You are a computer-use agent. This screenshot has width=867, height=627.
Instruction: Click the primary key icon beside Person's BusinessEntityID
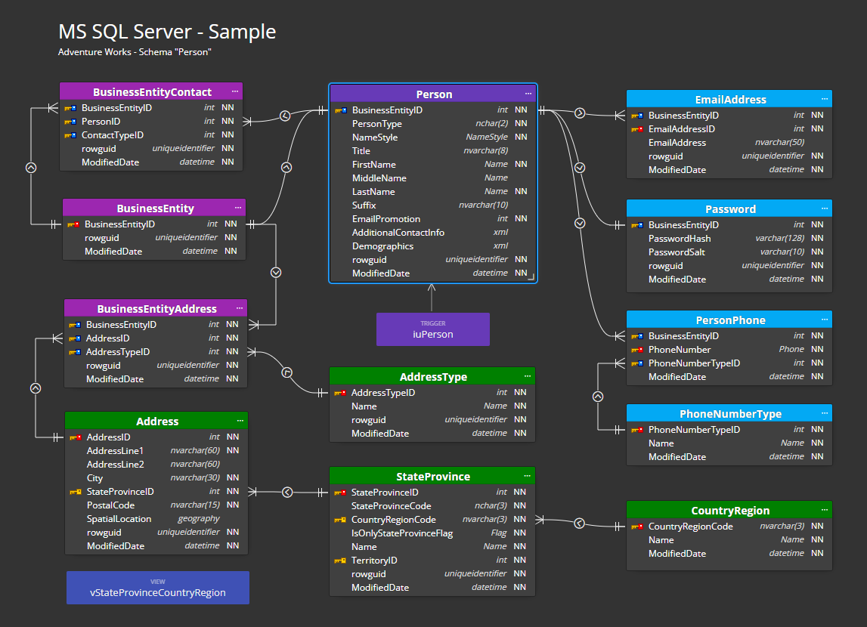[x=340, y=110]
